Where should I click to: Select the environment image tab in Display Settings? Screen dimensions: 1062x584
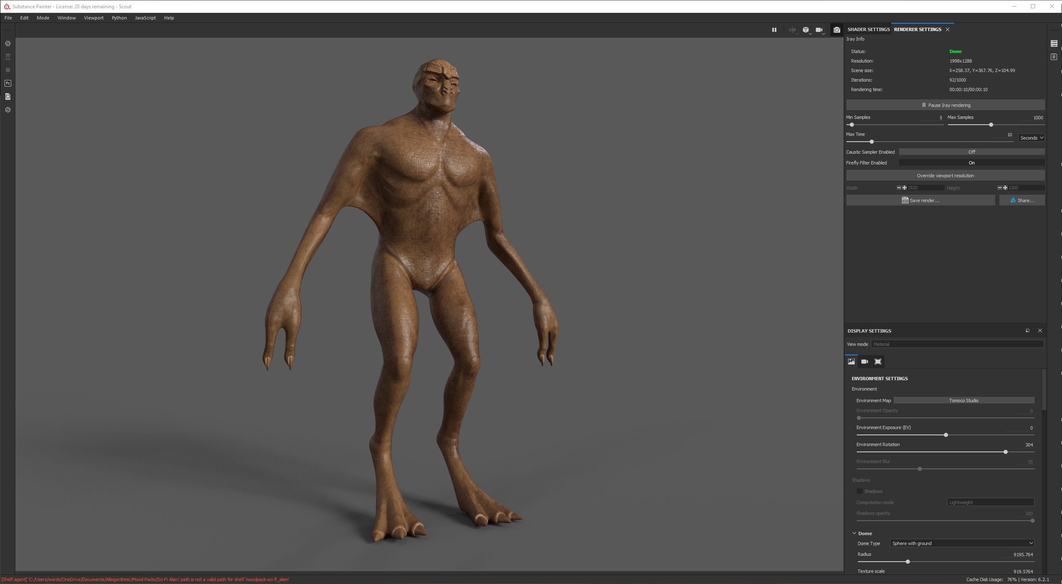point(851,362)
